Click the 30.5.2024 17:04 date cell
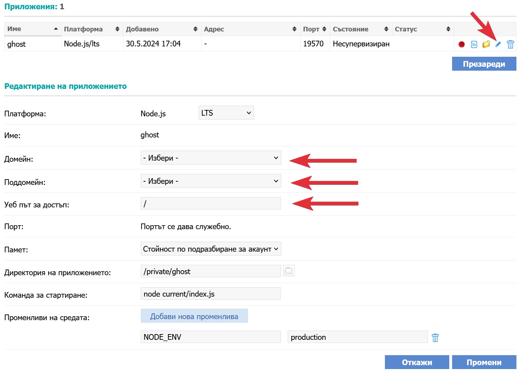This screenshot has width=520, height=373. coord(162,44)
